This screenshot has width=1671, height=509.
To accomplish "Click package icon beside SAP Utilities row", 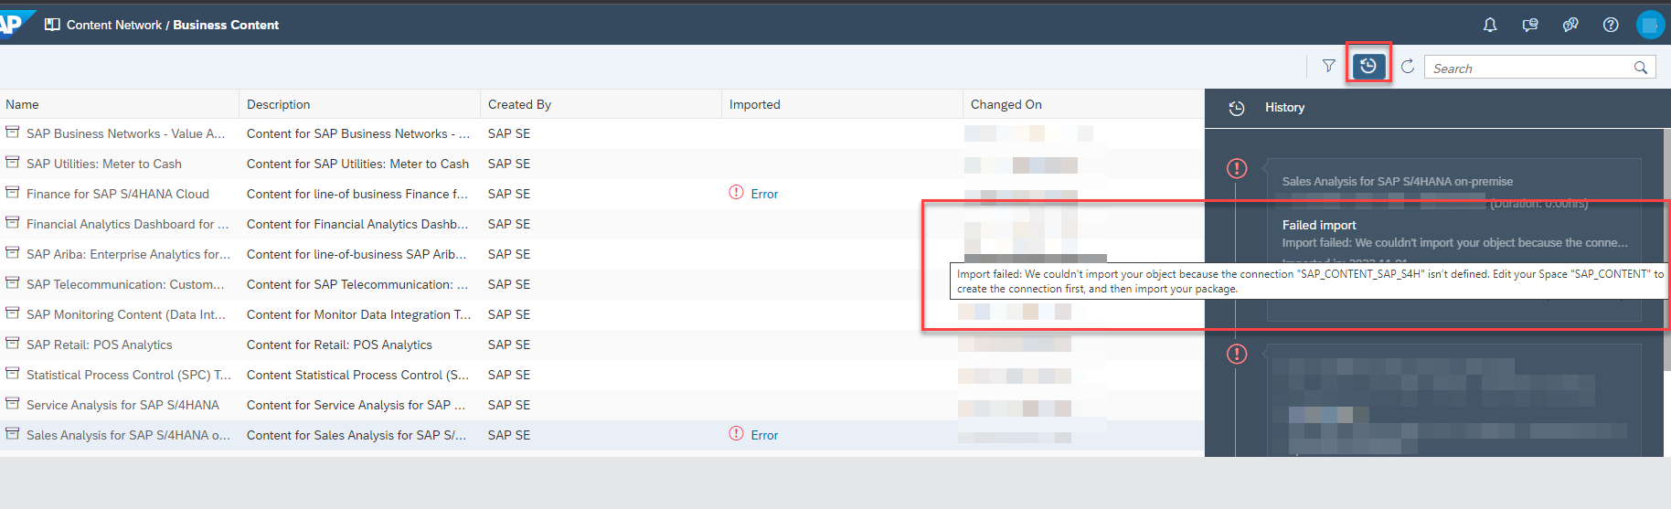I will coord(13,163).
